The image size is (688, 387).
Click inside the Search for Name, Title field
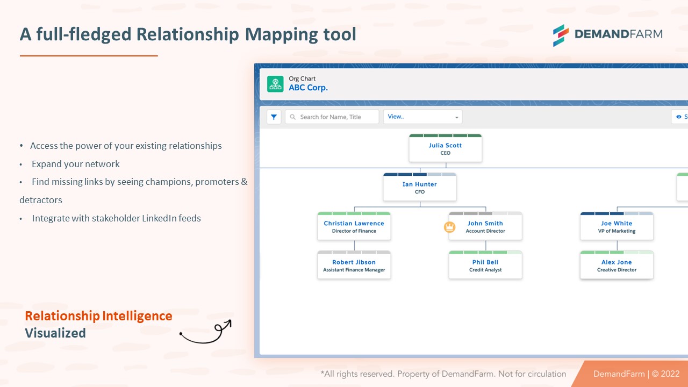point(332,117)
